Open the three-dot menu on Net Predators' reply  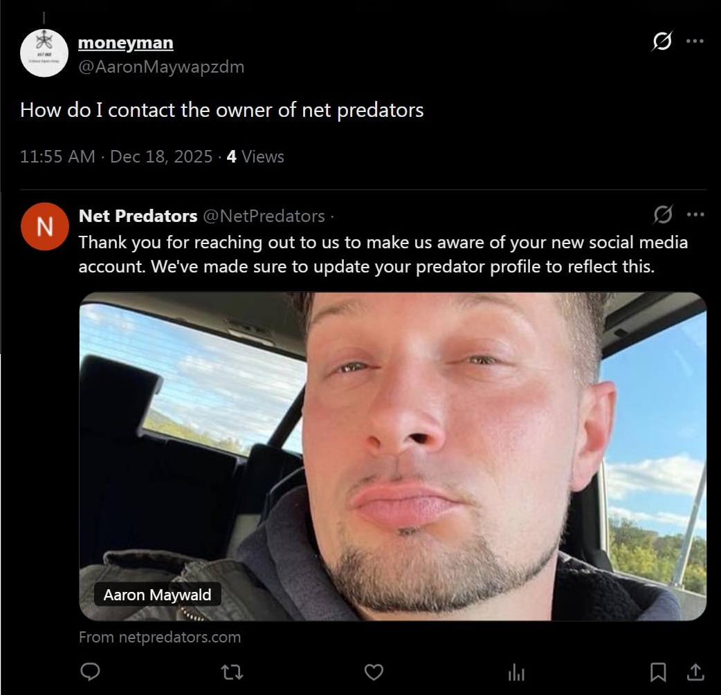[x=695, y=214]
